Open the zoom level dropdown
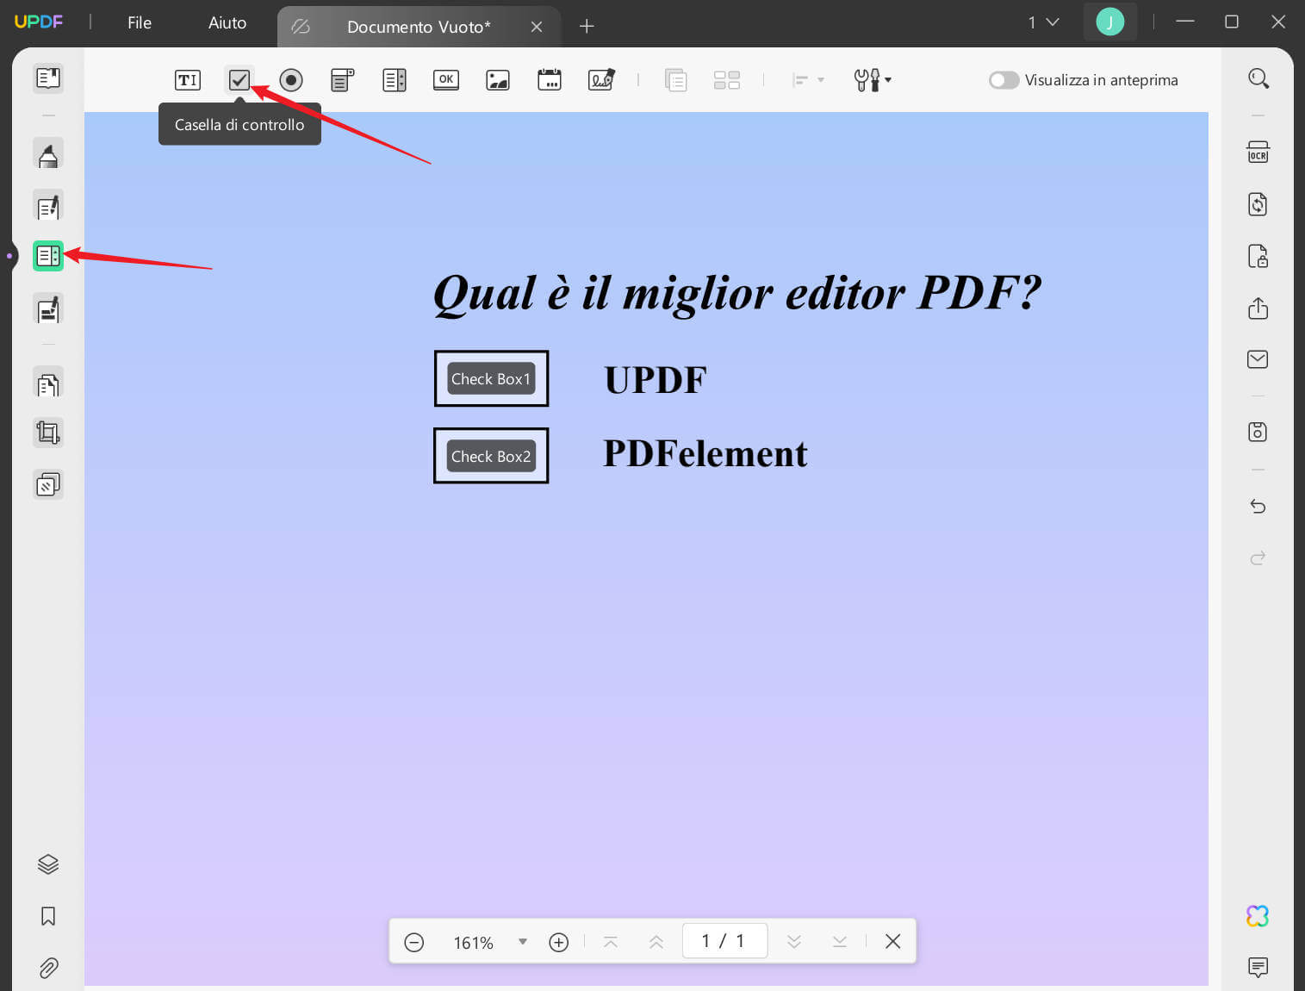Screen dimensions: 1305x991 (x=523, y=942)
